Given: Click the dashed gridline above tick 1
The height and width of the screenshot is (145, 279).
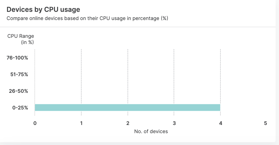Looking at the screenshot, I should click(x=81, y=76).
